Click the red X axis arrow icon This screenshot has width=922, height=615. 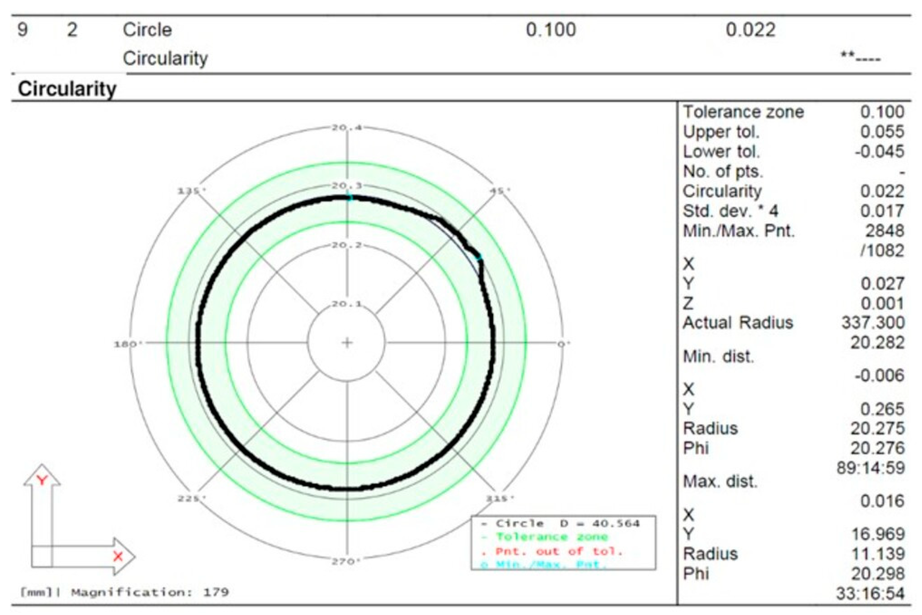point(118,556)
